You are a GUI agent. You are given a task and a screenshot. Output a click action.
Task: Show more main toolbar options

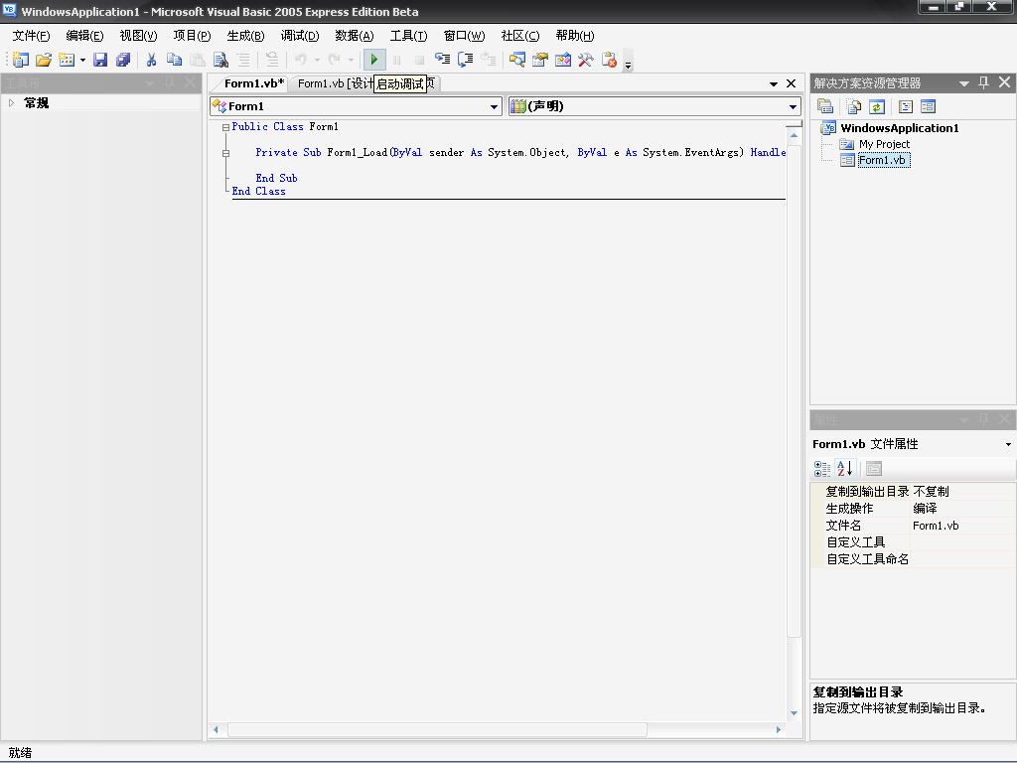click(x=628, y=63)
